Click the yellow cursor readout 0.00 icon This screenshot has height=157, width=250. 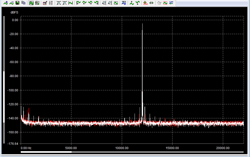145,3
